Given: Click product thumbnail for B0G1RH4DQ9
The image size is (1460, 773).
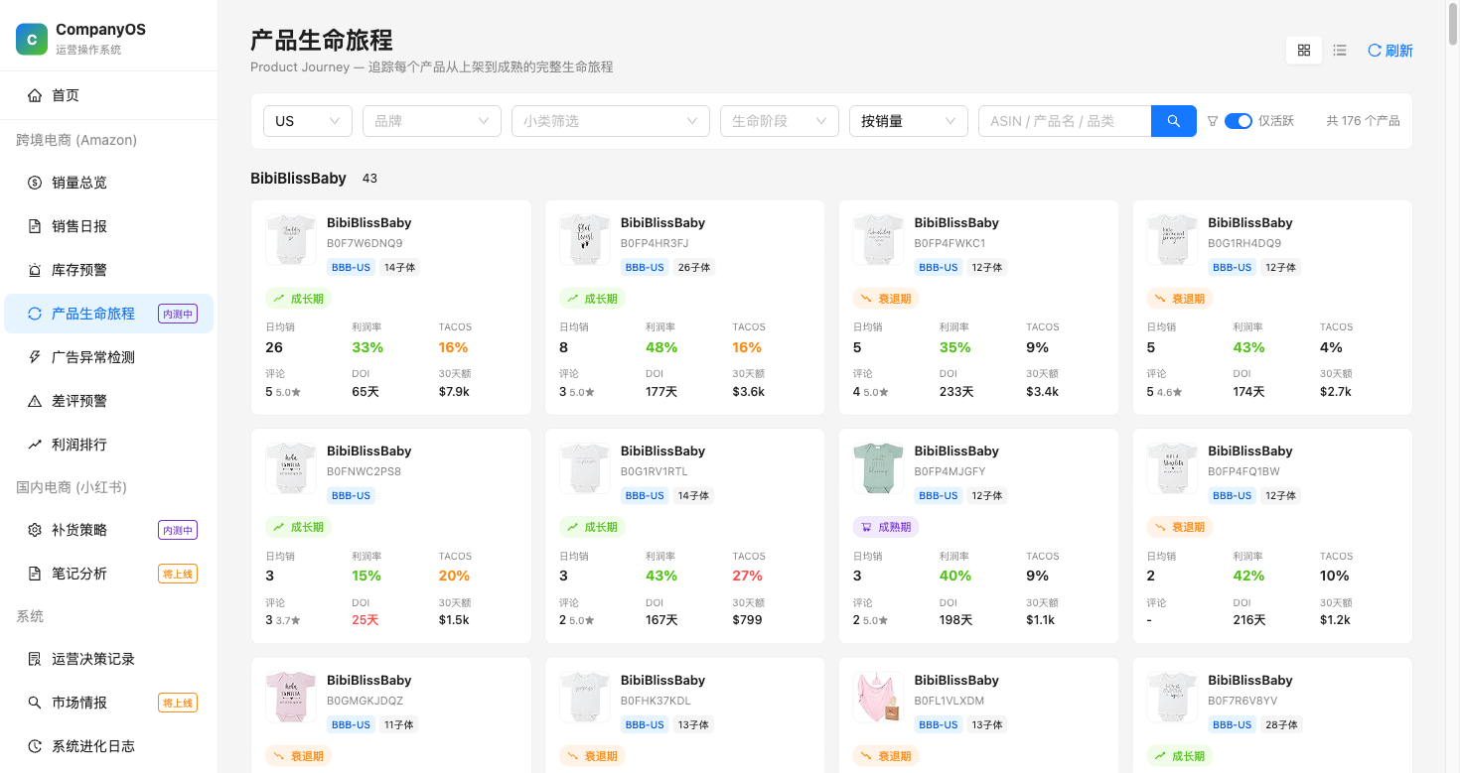Looking at the screenshot, I should tap(1172, 239).
